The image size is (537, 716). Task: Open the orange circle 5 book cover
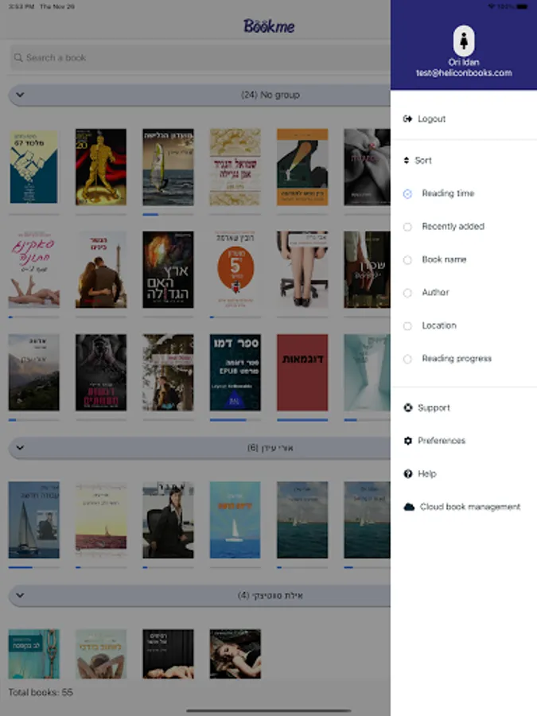pyautogui.click(x=235, y=270)
